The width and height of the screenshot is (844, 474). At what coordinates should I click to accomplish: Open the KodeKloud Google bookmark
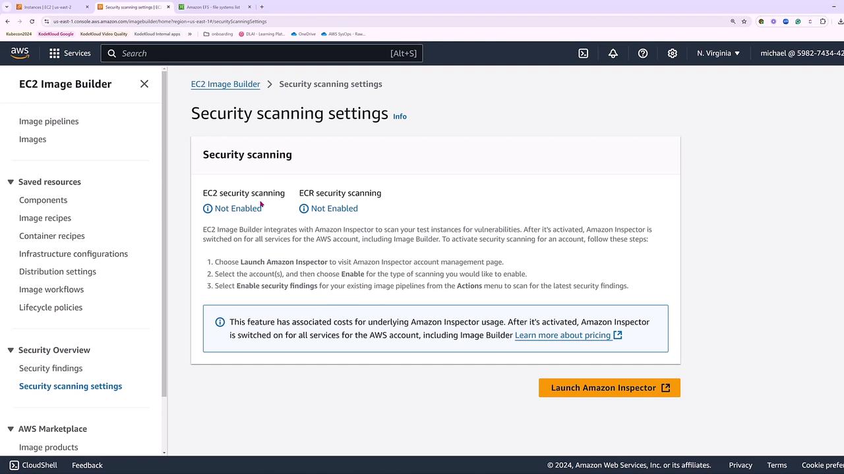56,34
